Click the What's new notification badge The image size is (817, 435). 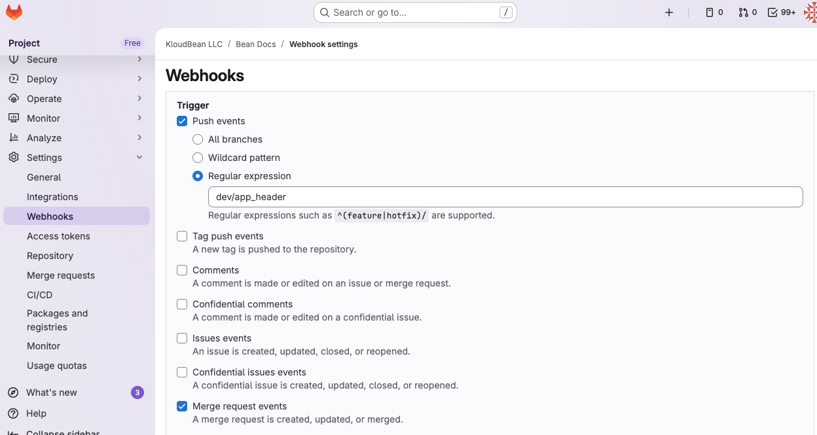click(x=137, y=392)
